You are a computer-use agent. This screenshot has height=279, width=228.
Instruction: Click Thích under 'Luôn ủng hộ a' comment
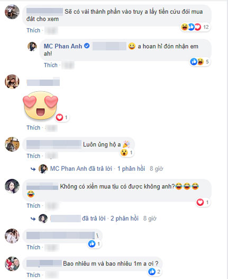(x=33, y=156)
